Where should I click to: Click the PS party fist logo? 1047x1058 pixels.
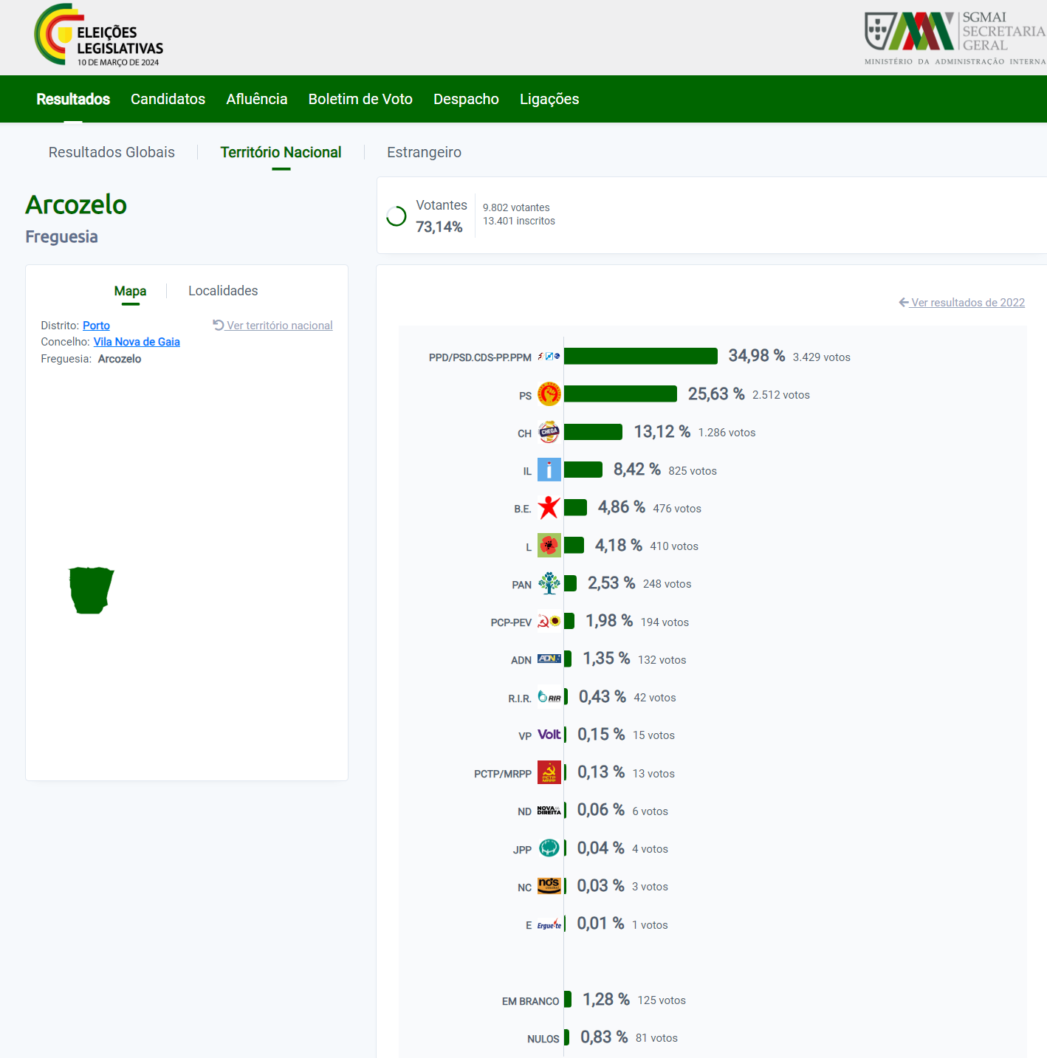549,394
